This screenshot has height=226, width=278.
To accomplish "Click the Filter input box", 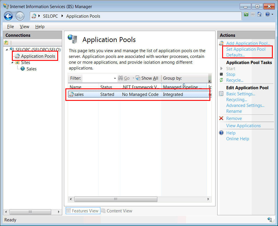I will 98,78.
